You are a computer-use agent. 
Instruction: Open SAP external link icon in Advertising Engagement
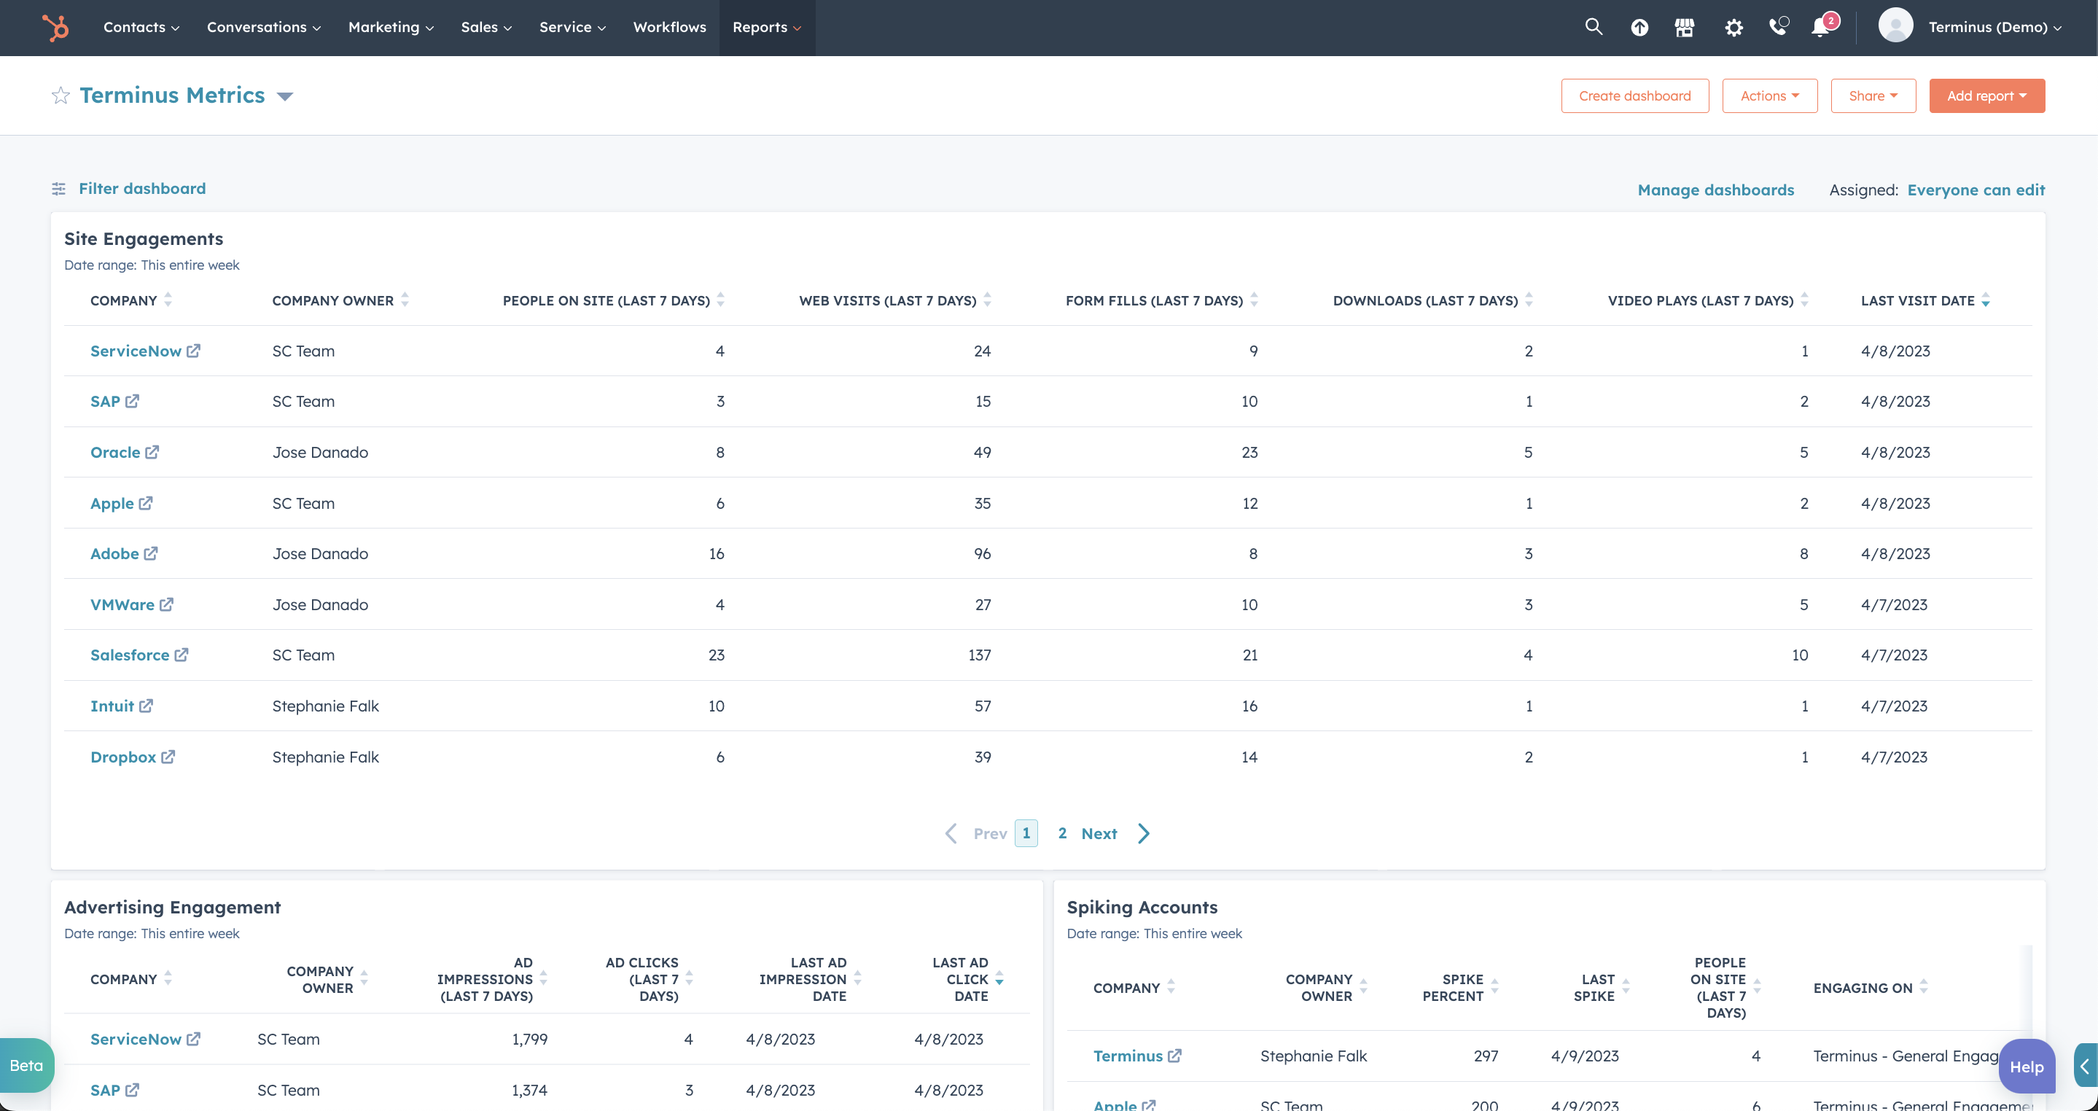point(132,1089)
